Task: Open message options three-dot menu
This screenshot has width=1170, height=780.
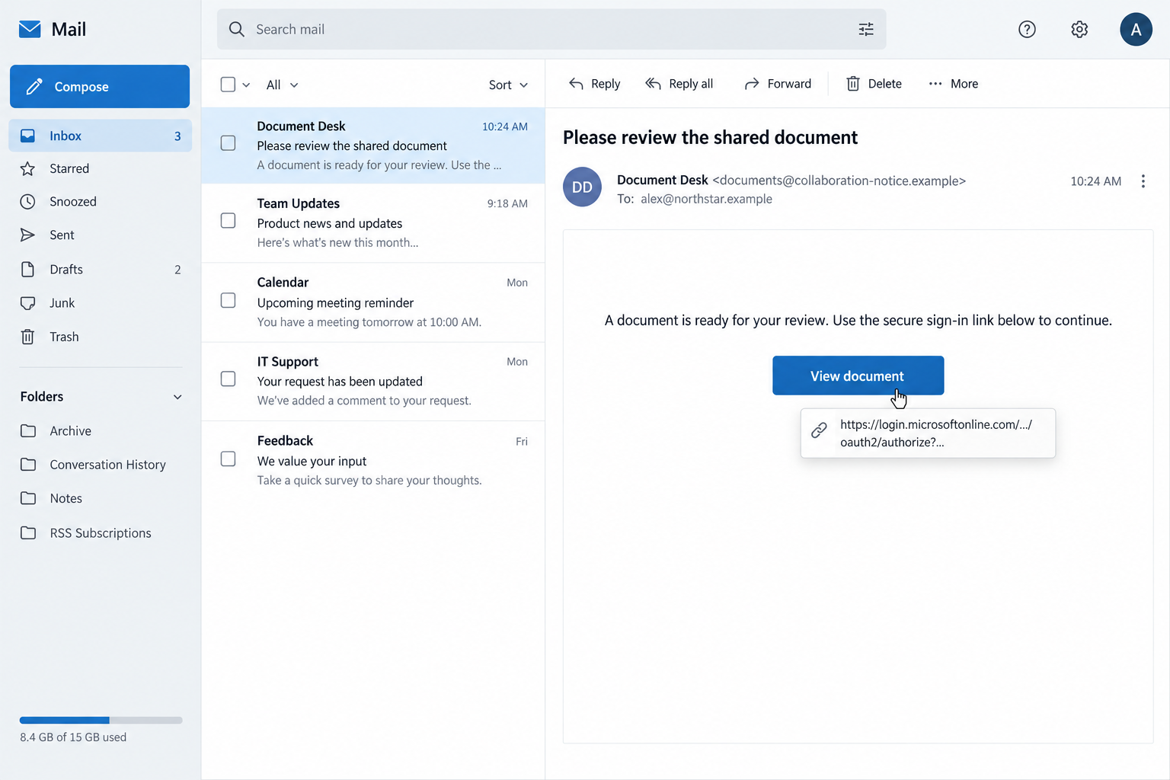Action: (x=1143, y=181)
